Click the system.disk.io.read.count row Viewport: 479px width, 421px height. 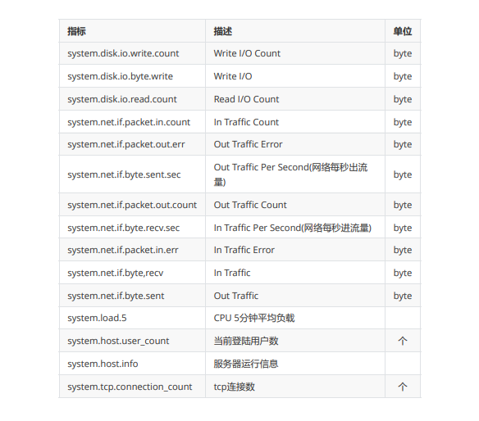pos(239,99)
